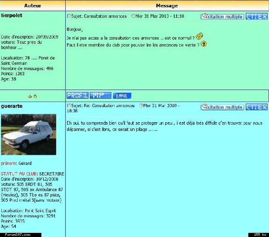269x237 pixels.
Task: Click the up arrow under Serpolet's post
Action: click(x=30, y=96)
